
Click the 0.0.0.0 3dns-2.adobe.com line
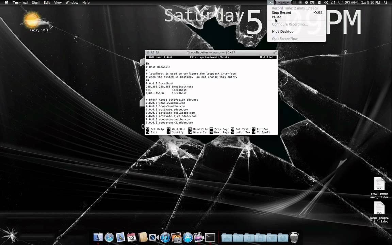(165, 103)
